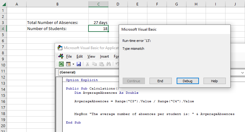
Task: Click the Paste clipboard icon
Action: 102,64
